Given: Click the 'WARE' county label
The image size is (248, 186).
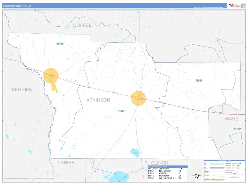Looking at the screenshot, I should click(x=232, y=119).
